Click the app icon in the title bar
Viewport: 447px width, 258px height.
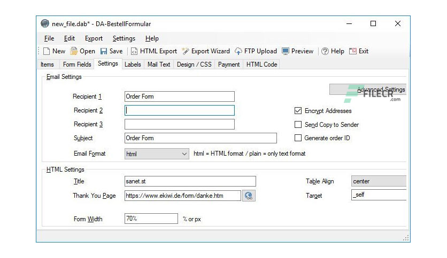coord(45,23)
